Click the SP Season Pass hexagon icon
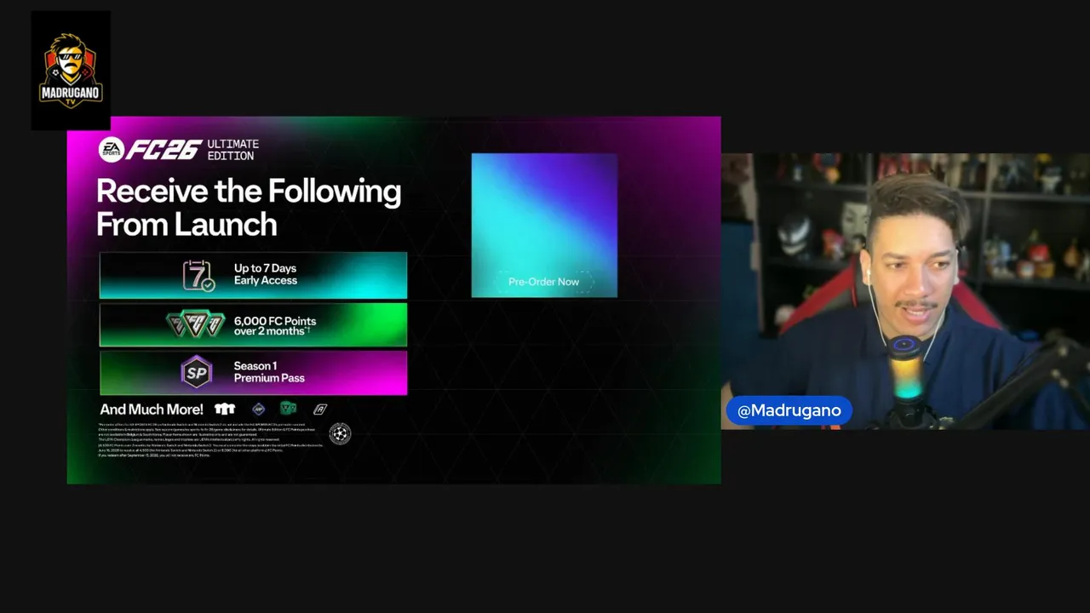The height and width of the screenshot is (613, 1090). (197, 372)
